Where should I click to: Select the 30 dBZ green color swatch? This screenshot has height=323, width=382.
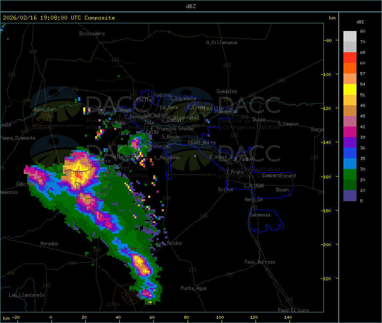(350, 174)
